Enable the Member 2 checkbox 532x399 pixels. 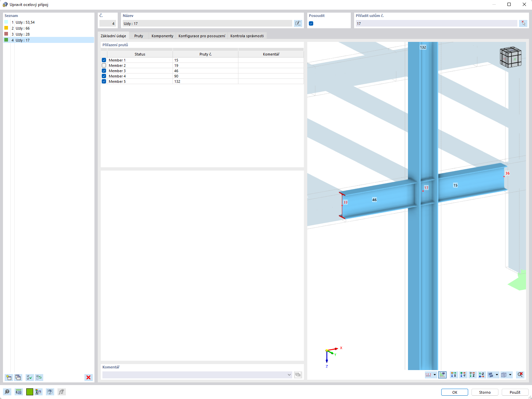(104, 65)
